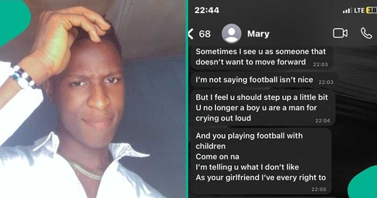The height and width of the screenshot is (198, 377).
Task: Go back using the chevron beside 68
Action: point(191,34)
